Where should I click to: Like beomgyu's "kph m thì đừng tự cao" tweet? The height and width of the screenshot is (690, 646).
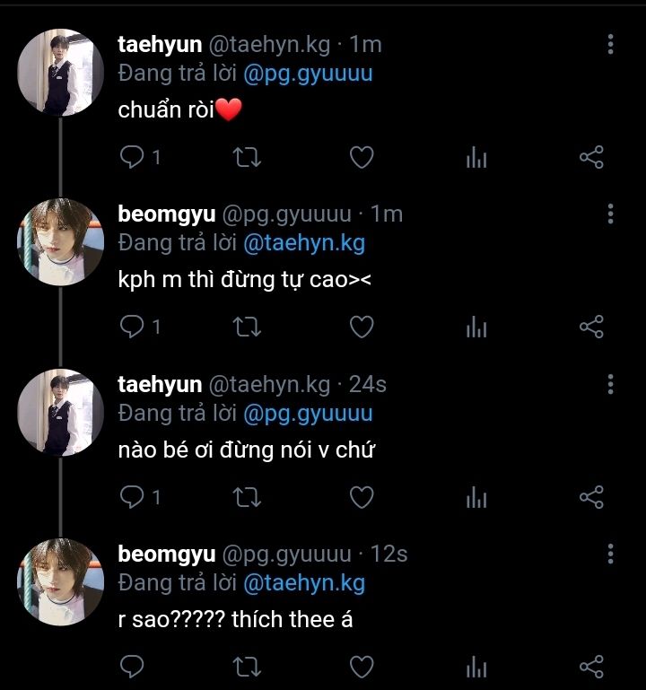361,328
